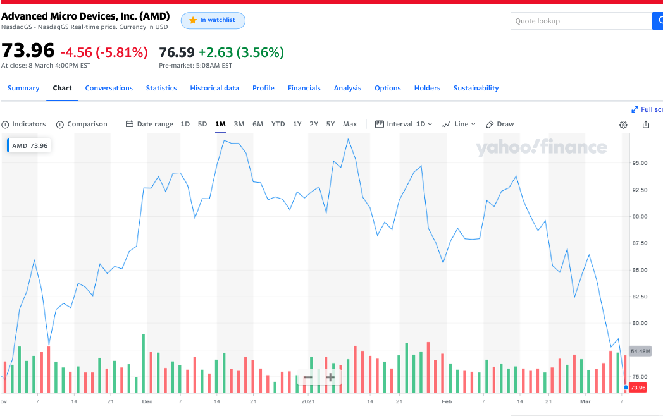Open the Options tab
Screen dimensions: 663x416
388,88
